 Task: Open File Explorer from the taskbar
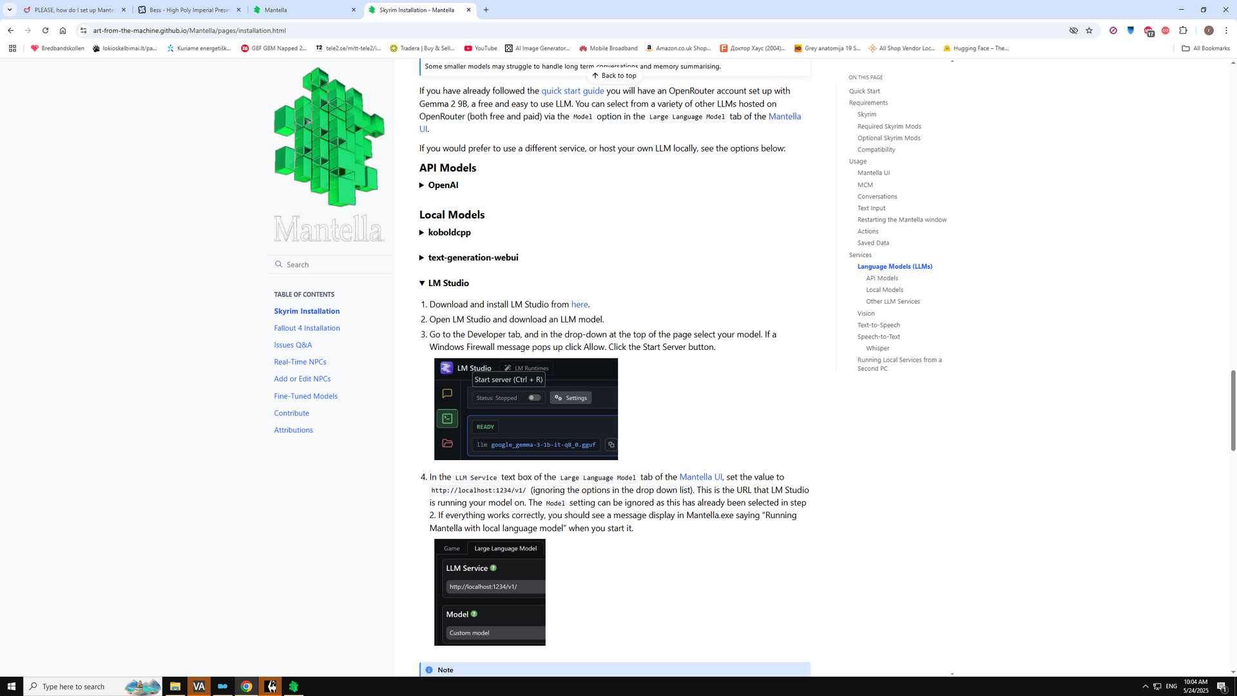coord(175,686)
